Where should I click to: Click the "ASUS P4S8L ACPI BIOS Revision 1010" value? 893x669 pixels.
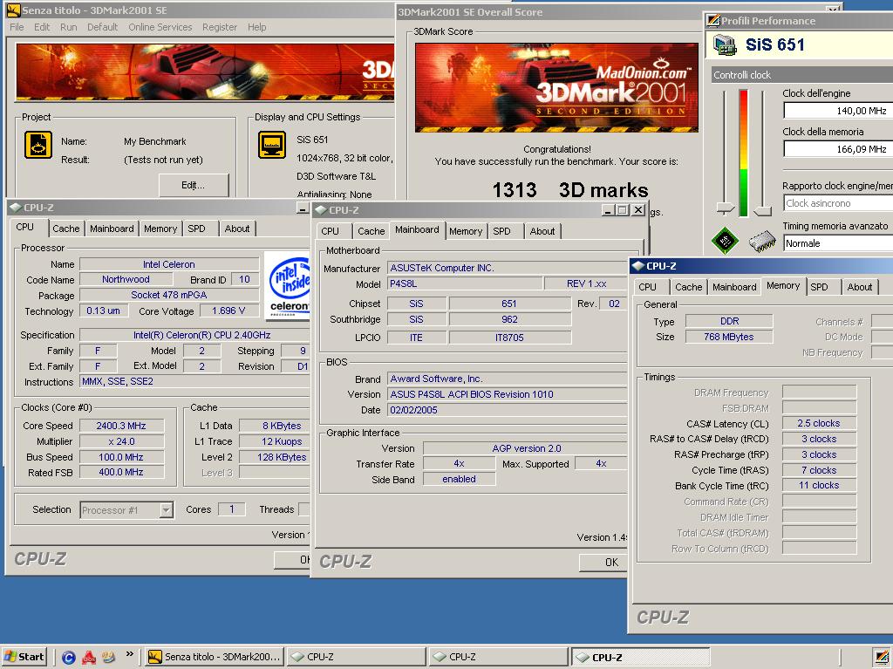472,394
